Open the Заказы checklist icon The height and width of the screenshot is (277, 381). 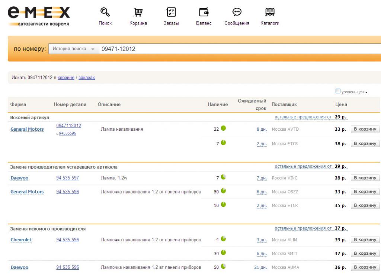pos(171,13)
